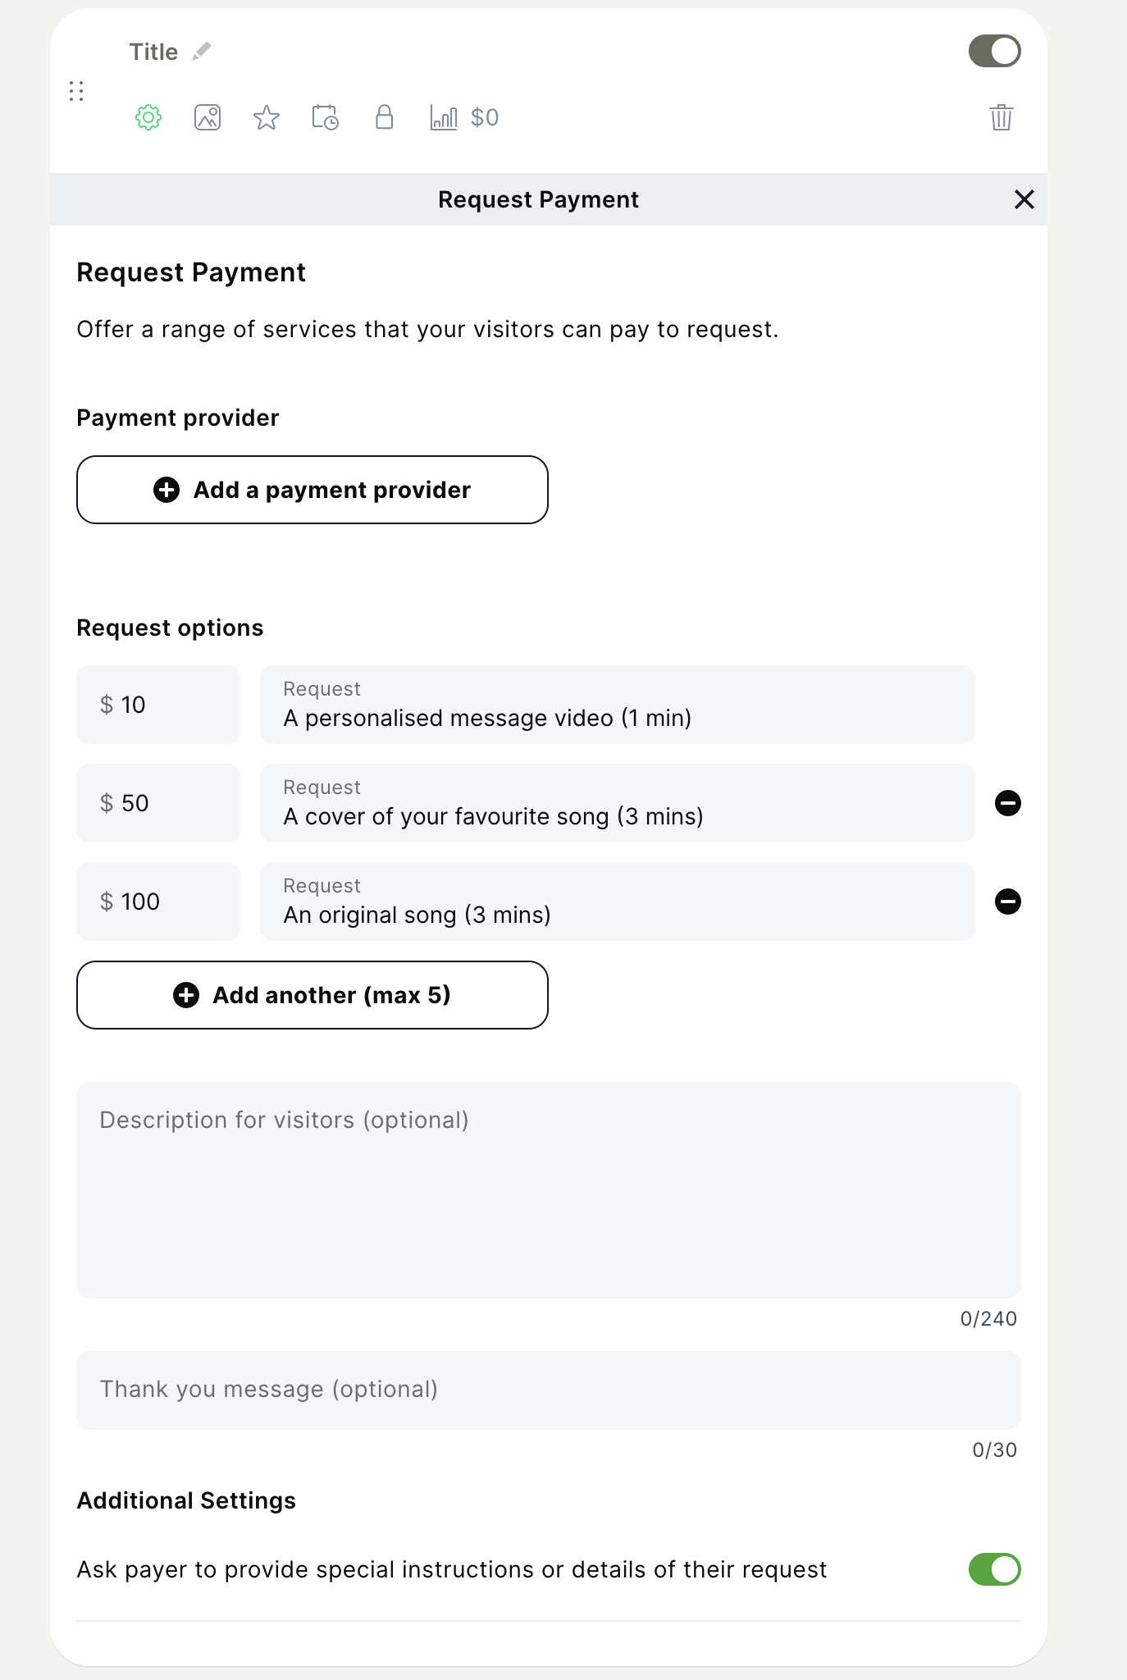Viewport: 1127px width, 1680px height.
Task: Click the Thank you message field
Action: [x=548, y=1390]
